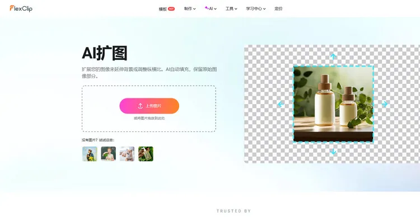Click the text 没有图片？试试这些
The width and height of the screenshot is (420, 217).
[x=98, y=140]
